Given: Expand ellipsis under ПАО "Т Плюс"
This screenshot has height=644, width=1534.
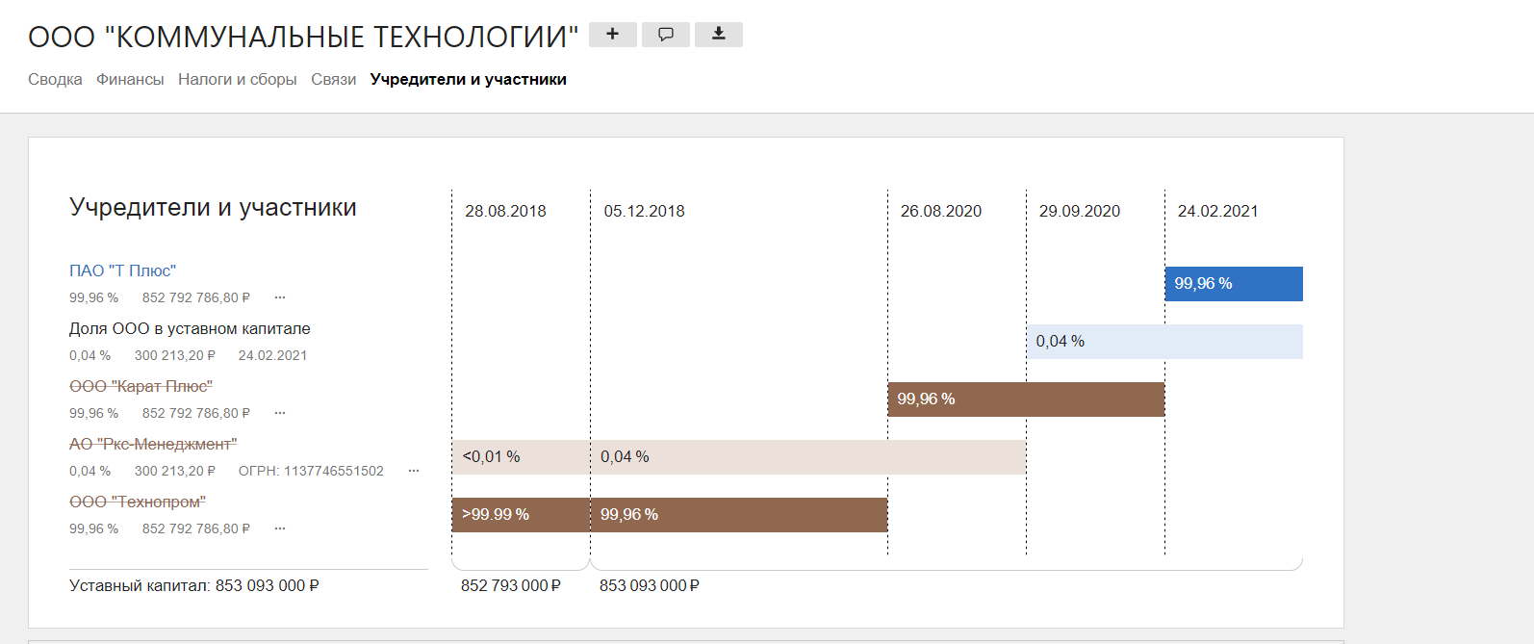Looking at the screenshot, I should (280, 297).
